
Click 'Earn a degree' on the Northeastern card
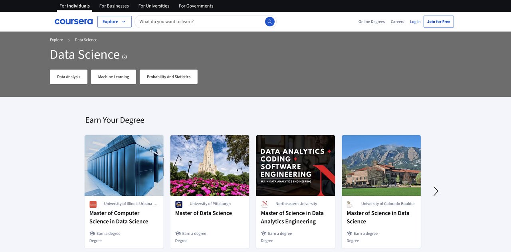click(280, 234)
